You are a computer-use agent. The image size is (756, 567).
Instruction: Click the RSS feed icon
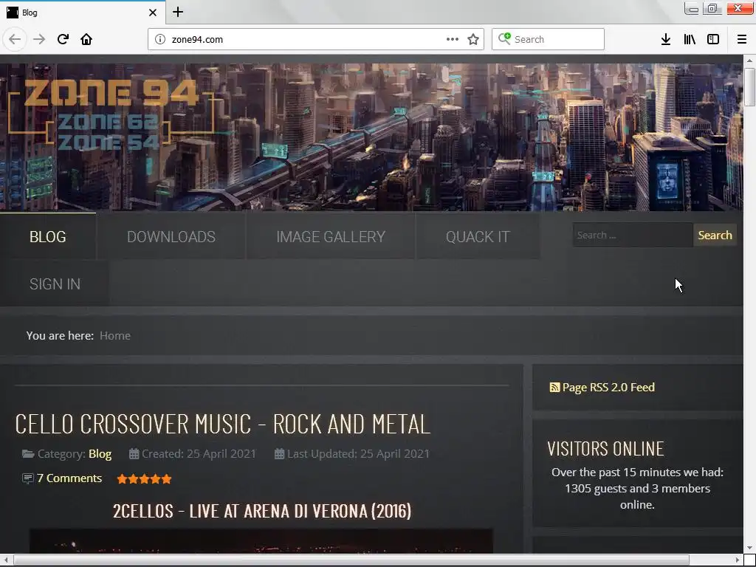click(554, 387)
